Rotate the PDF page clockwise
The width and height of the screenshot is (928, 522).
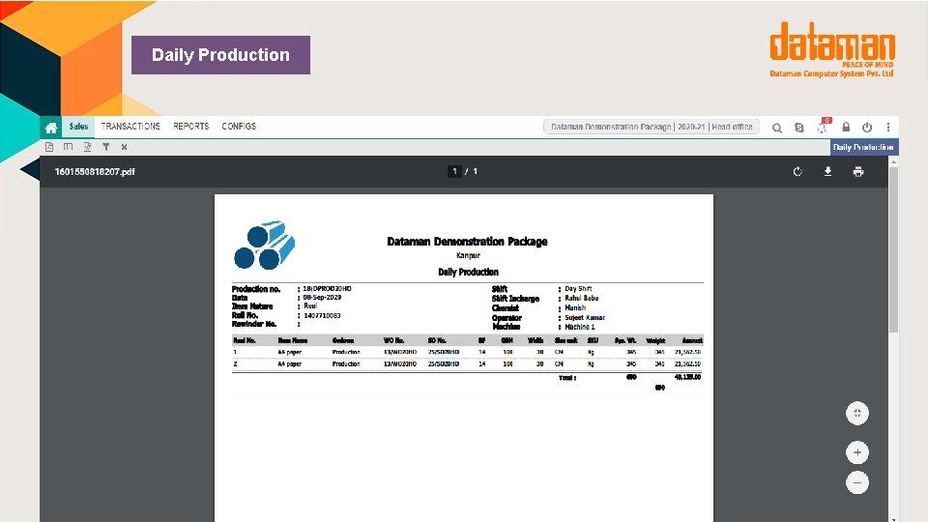(797, 172)
